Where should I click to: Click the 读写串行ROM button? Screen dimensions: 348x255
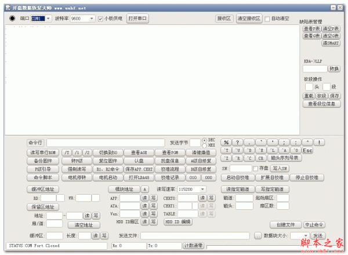point(43,152)
